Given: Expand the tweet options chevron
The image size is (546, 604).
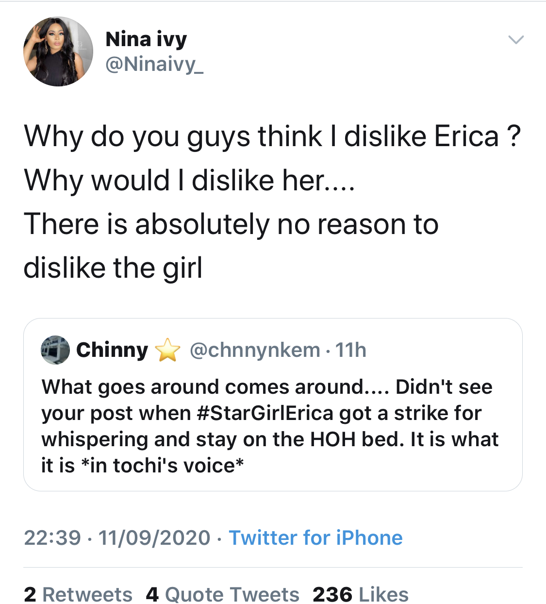Looking at the screenshot, I should (515, 40).
